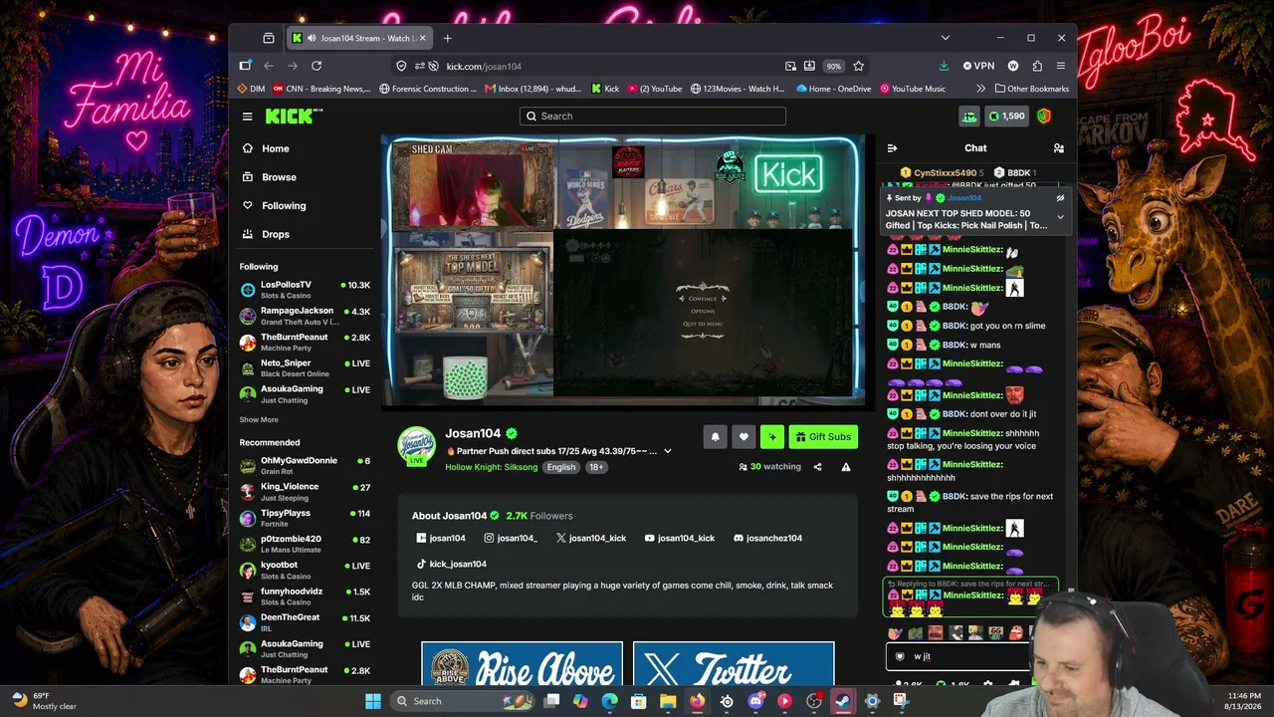This screenshot has width=1274, height=717.
Task: Open DeenTheGreat recommended channel
Action: point(306,622)
